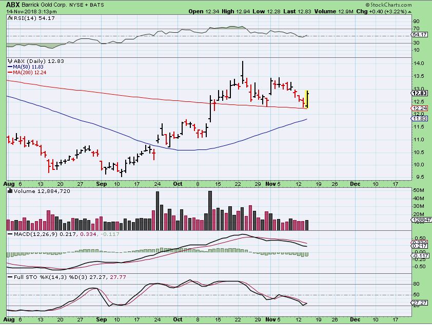Click the 80 stochastic axis label
The width and height of the screenshot is (432, 325).
[416, 284]
